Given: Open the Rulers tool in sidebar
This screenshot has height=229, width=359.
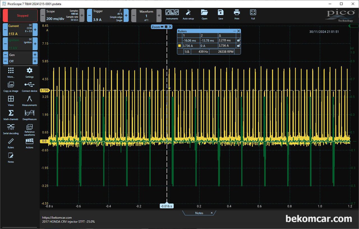Looking at the screenshot, I should 11,143.
